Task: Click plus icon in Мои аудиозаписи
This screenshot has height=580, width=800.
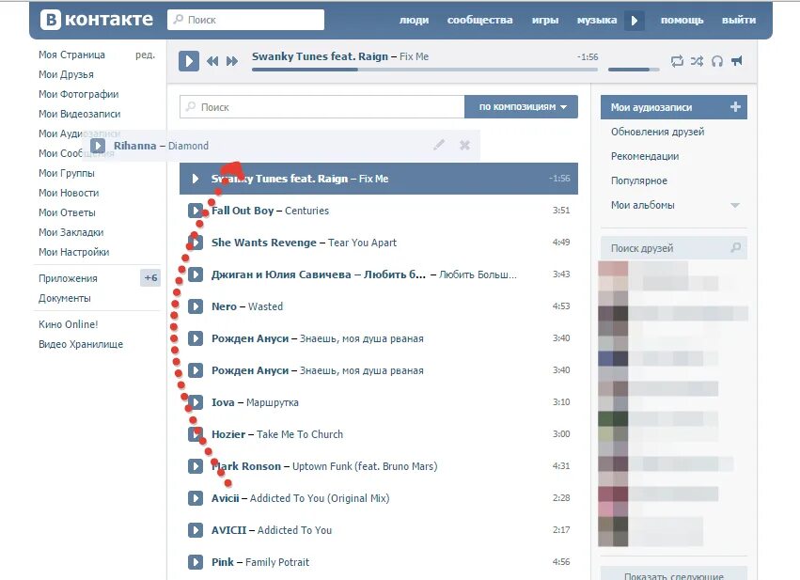Action: (735, 106)
